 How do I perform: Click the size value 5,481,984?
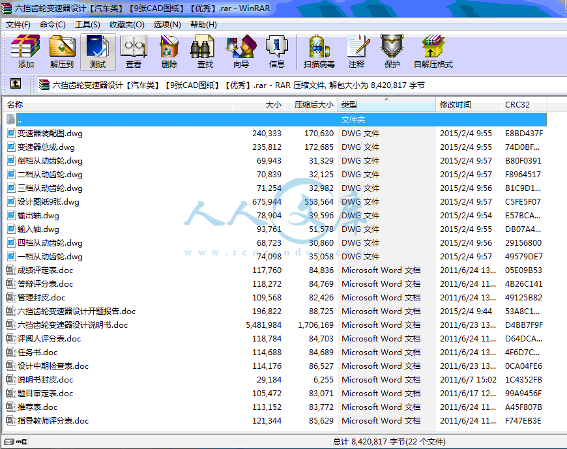pos(263,325)
